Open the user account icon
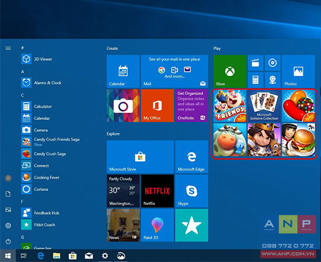This screenshot has height=262, width=321. point(8,178)
